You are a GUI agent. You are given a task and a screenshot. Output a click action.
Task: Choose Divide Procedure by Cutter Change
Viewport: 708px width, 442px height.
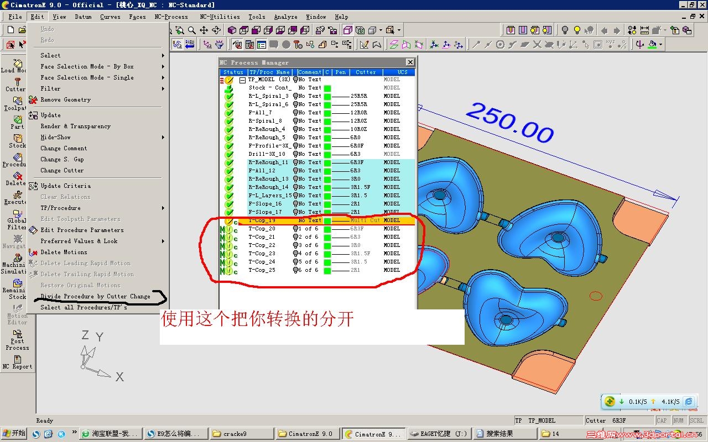coord(95,297)
